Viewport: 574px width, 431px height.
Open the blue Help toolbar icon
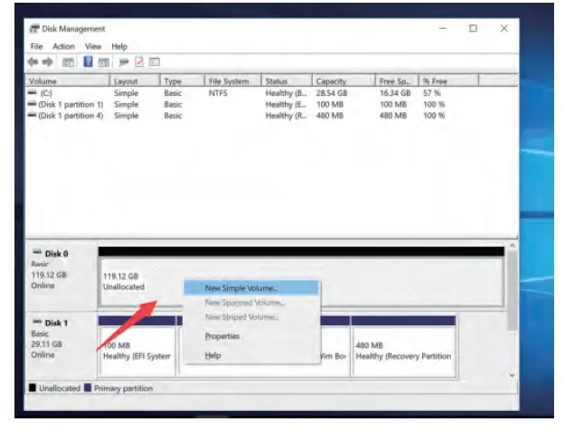(x=88, y=61)
